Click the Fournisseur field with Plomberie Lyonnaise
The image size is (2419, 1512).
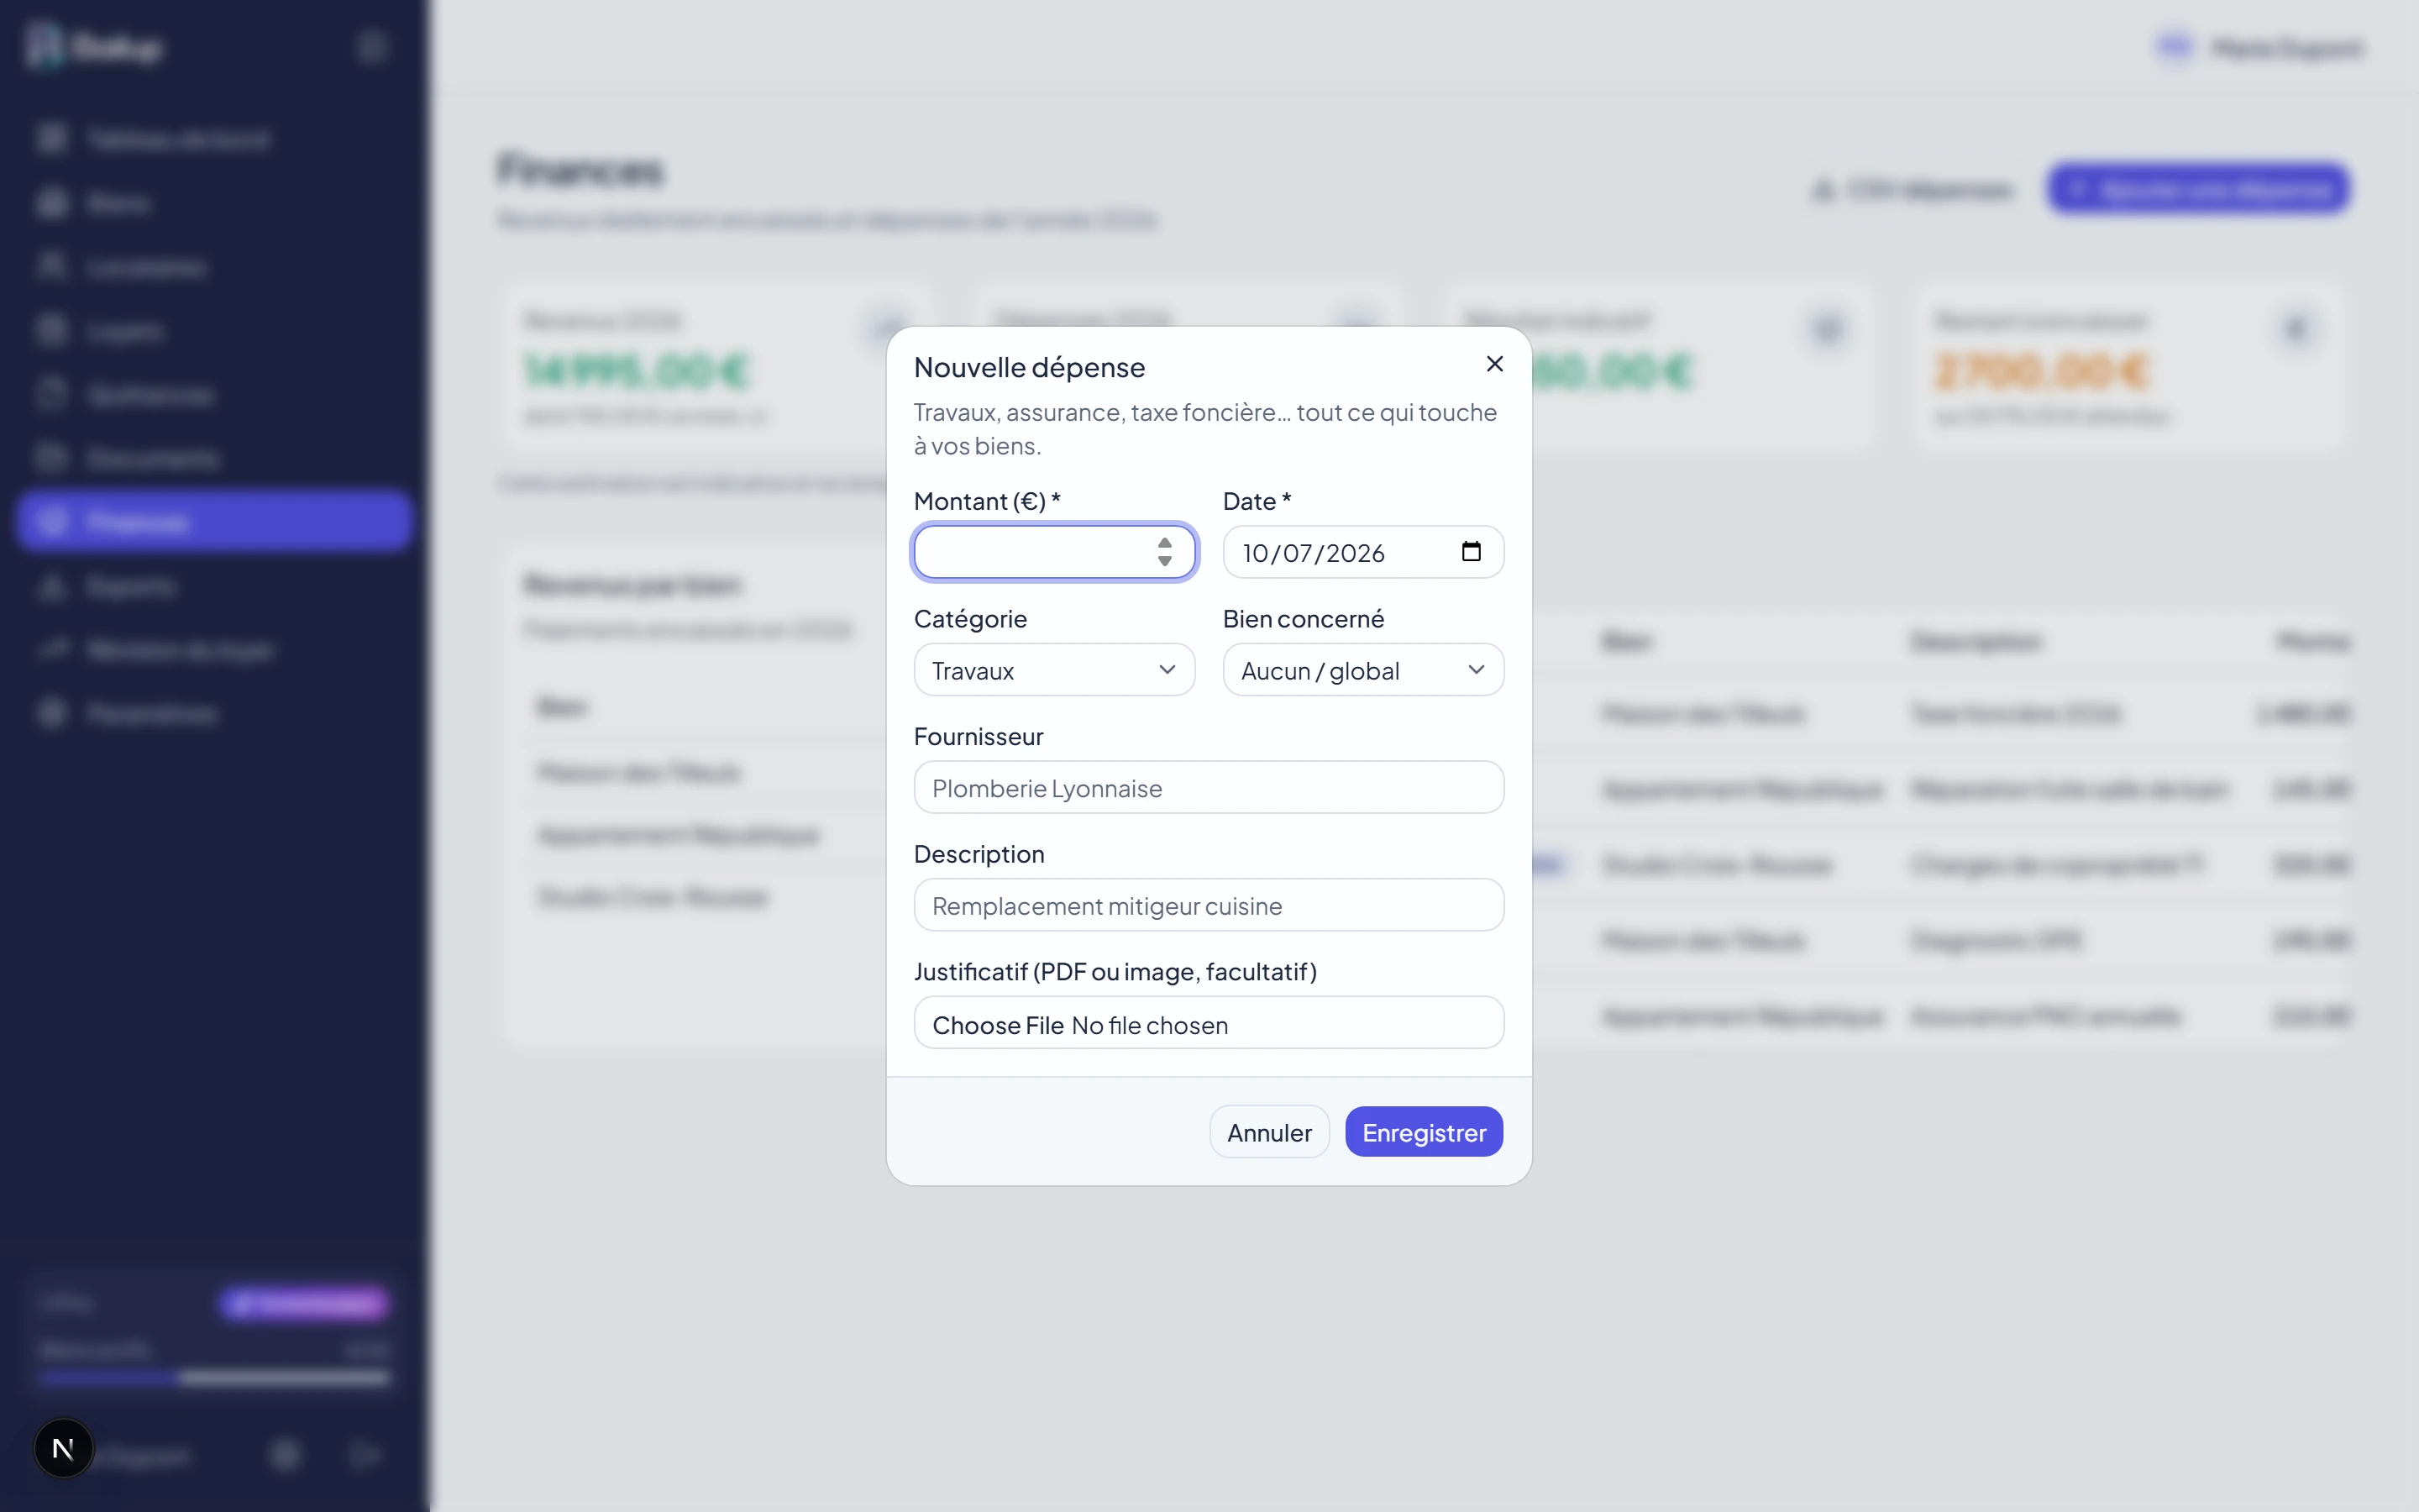point(1209,788)
